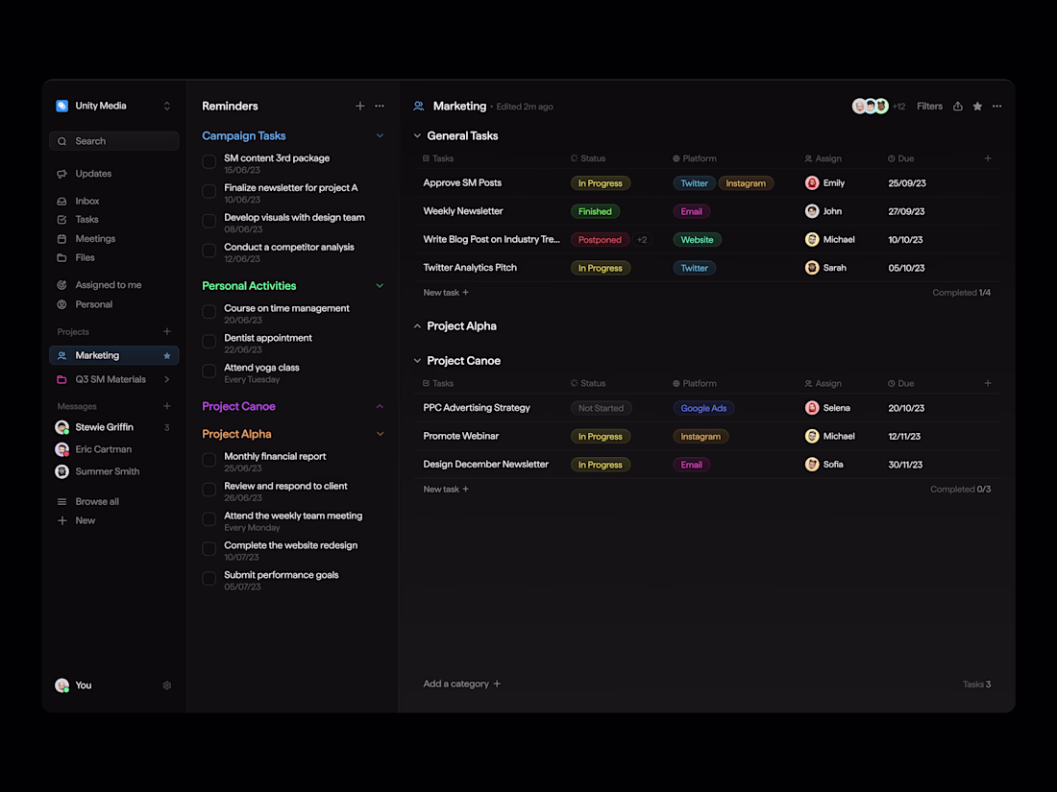Collapse the General Tasks section

coord(417,136)
